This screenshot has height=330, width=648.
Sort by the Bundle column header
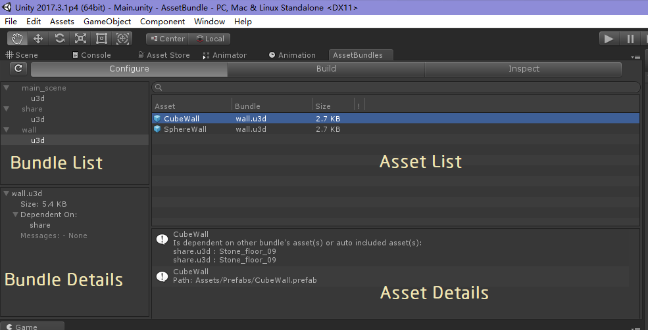(x=272, y=106)
